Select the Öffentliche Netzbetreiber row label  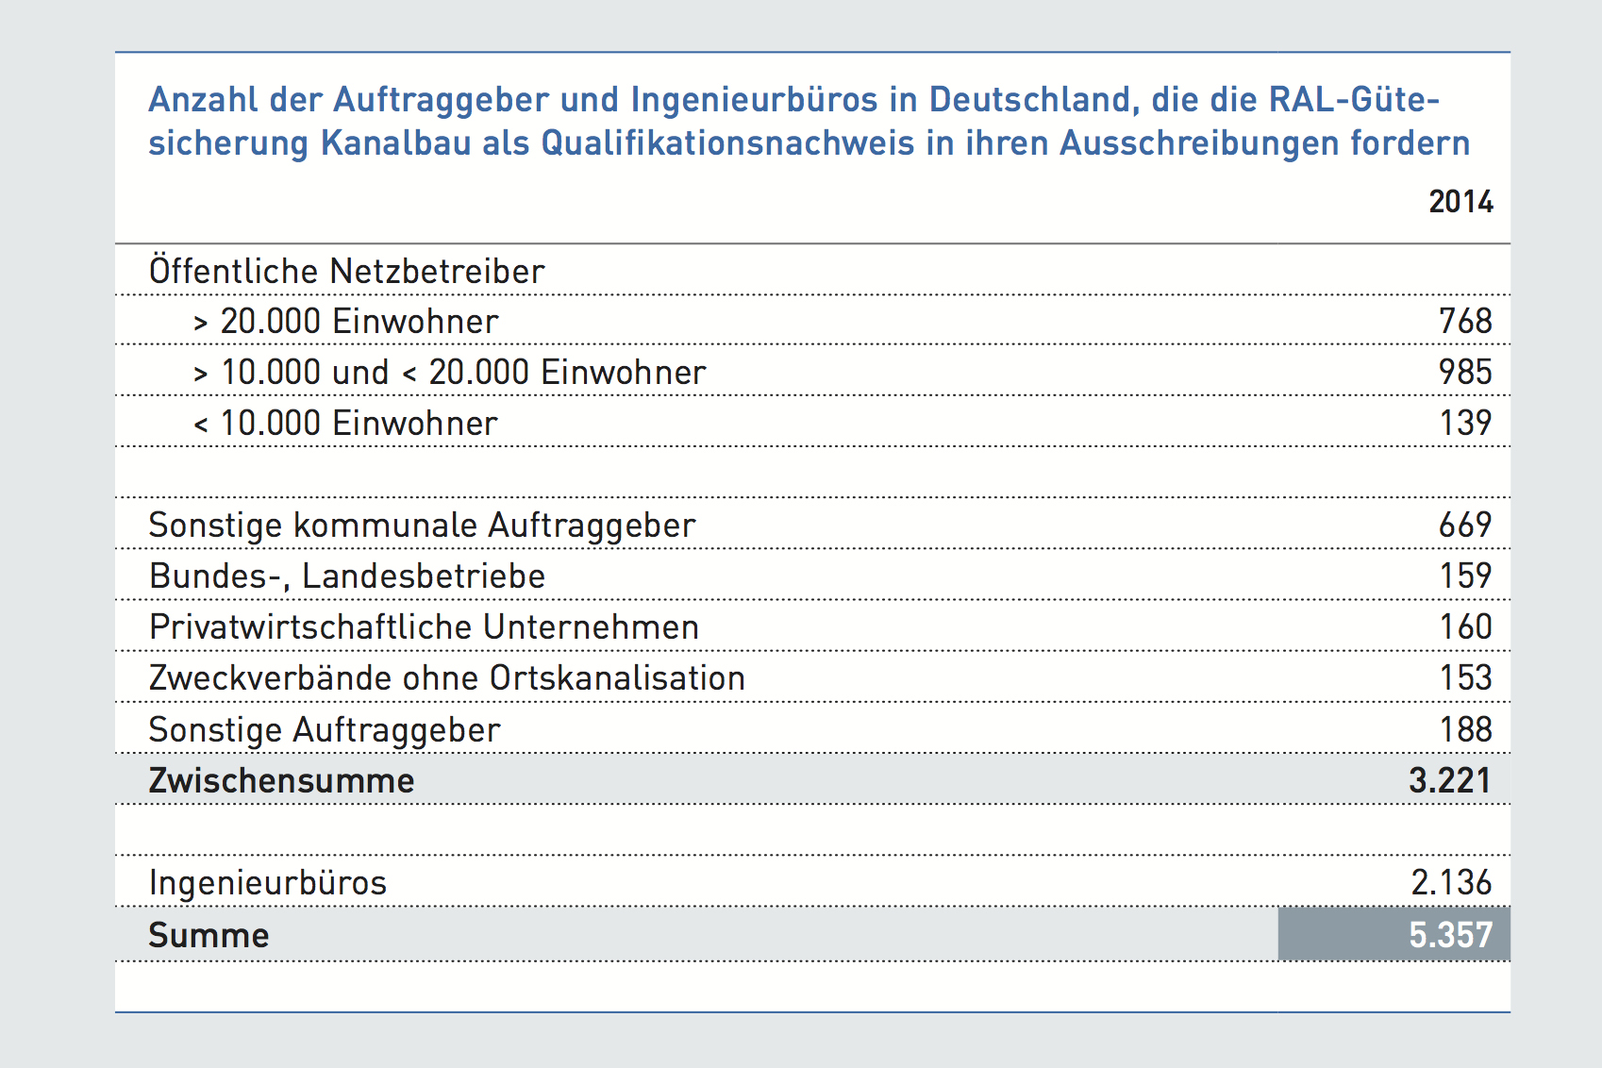coord(346,272)
